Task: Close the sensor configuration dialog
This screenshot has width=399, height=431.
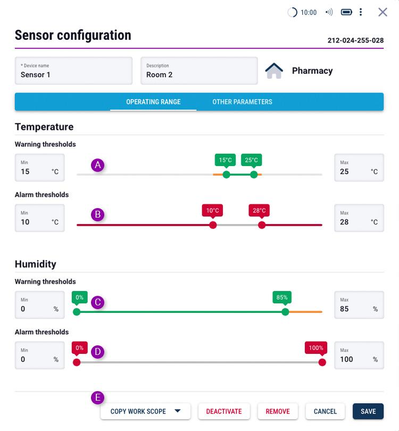Action: 383,12
